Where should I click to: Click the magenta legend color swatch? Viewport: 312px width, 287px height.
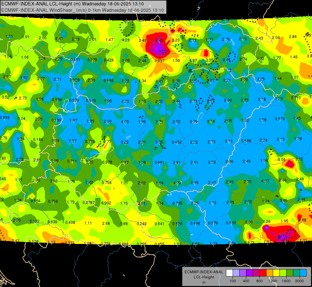pos(256,273)
